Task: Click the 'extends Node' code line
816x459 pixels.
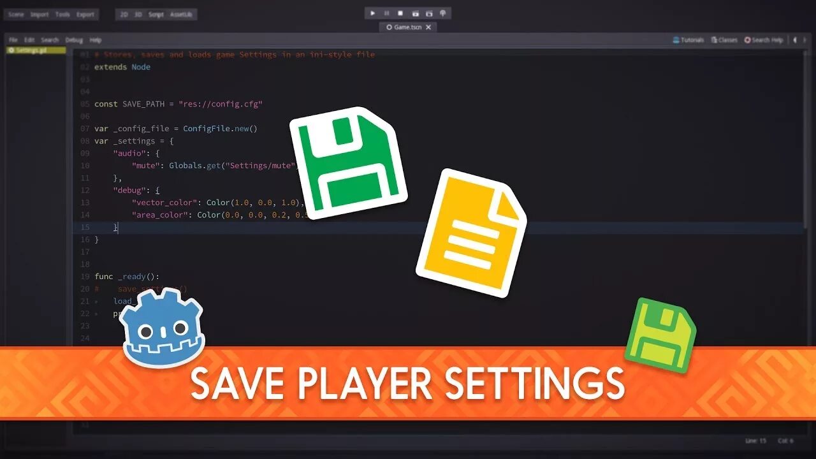Action: [122, 67]
